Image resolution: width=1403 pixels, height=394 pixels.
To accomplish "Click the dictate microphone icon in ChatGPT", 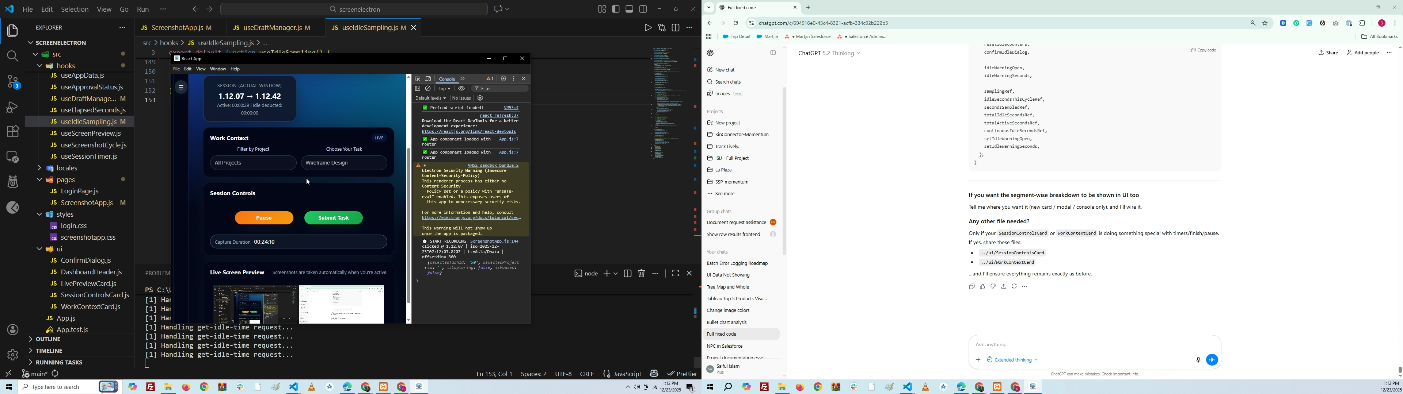I will point(1198,360).
